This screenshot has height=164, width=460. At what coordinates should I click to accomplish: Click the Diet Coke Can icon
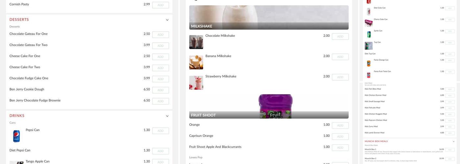[x=369, y=11]
